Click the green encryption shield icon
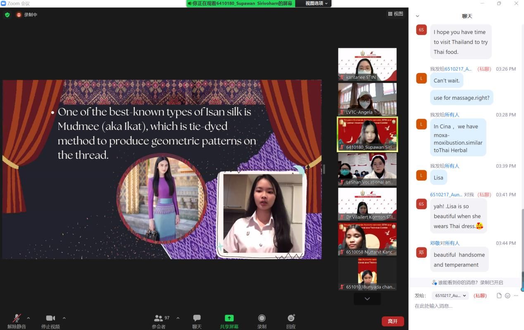 tap(7, 15)
